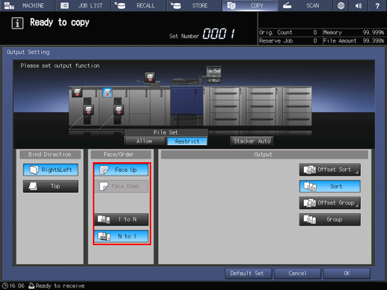The image size is (387, 290).
Task: Select the highlighted blue output tray icon
Action: [107, 93]
